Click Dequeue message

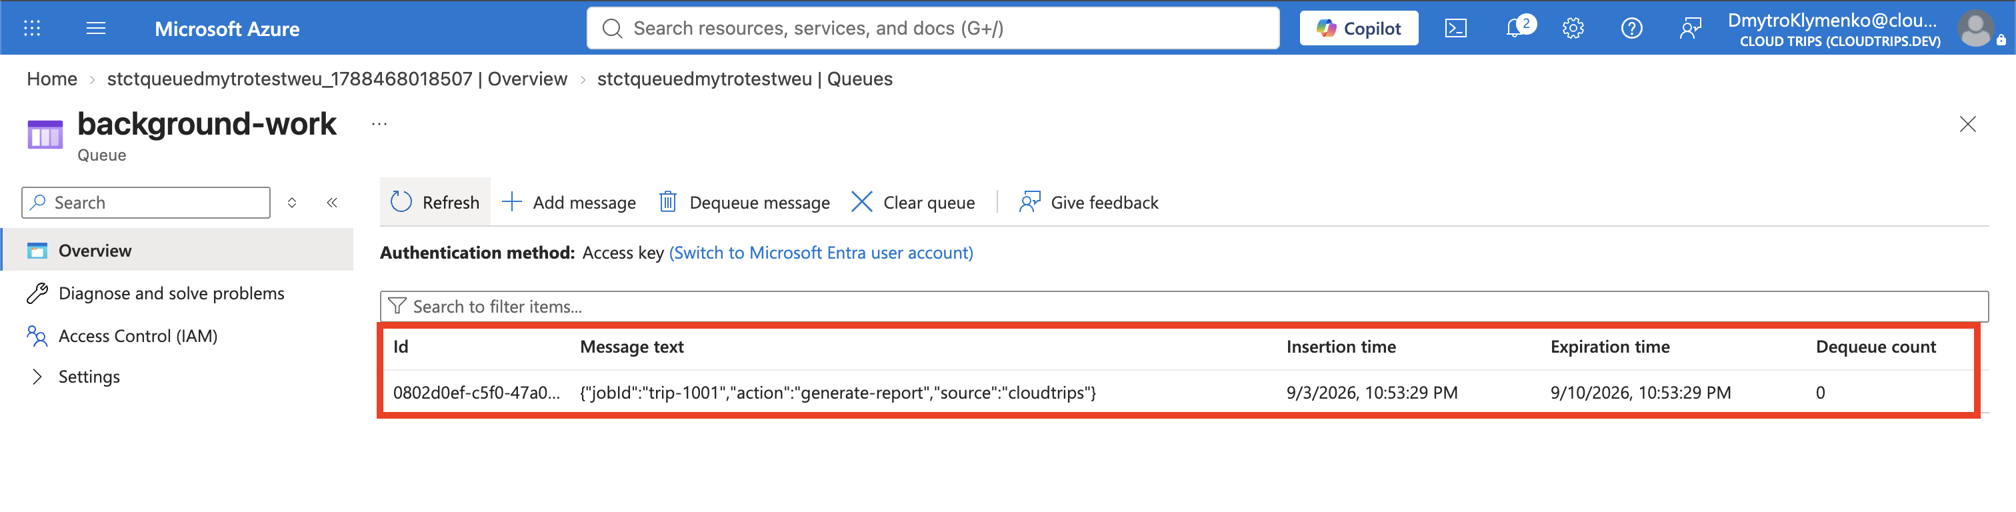click(744, 202)
